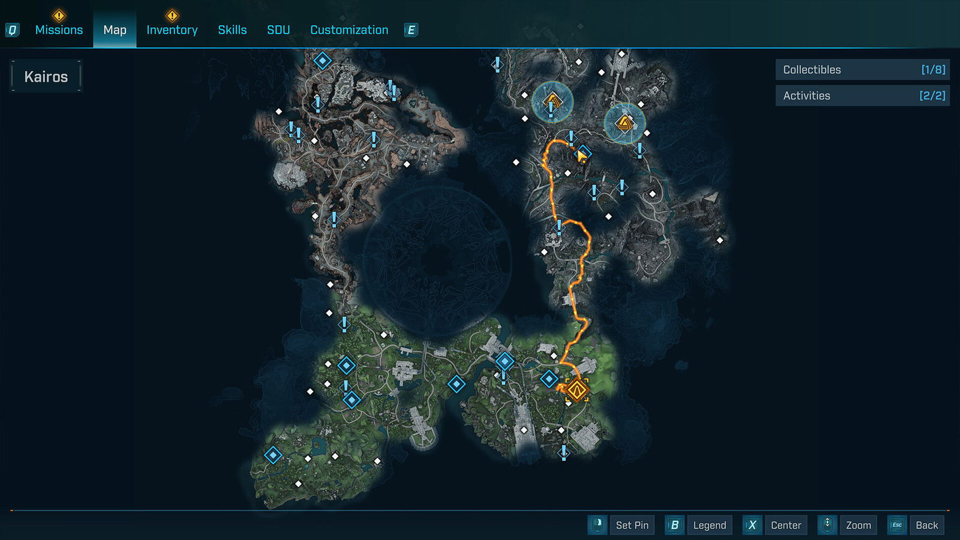Click the Set Pin button
This screenshot has height=540, width=960.
tap(622, 525)
